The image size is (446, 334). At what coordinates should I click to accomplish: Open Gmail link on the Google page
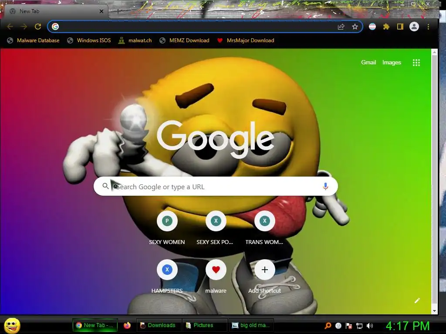368,63
